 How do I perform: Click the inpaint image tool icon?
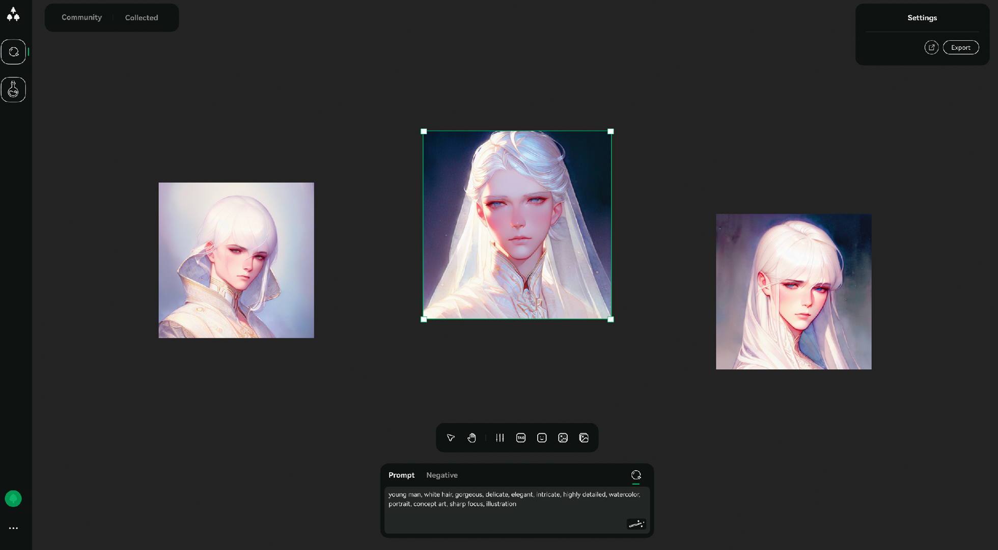click(x=563, y=438)
